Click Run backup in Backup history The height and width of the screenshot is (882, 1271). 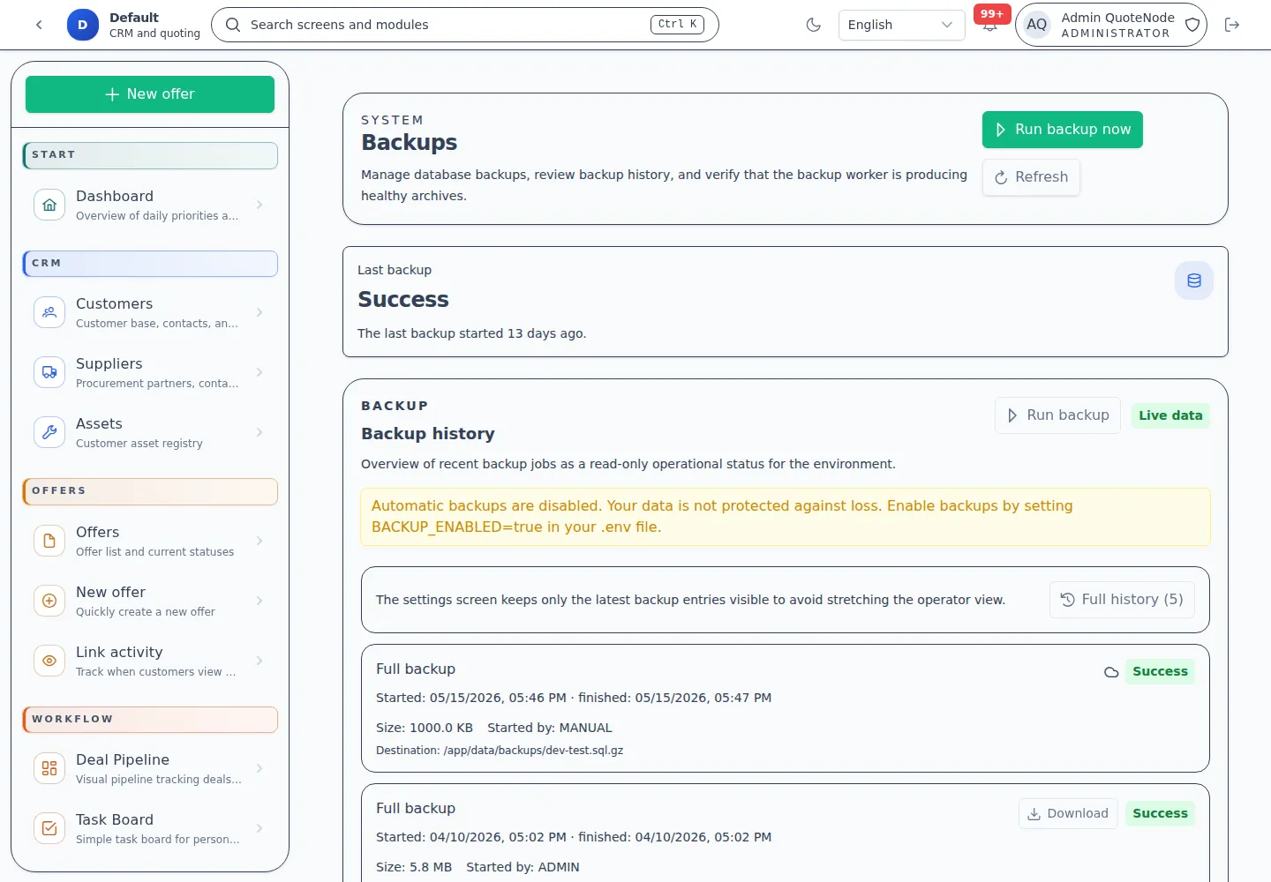(1057, 415)
